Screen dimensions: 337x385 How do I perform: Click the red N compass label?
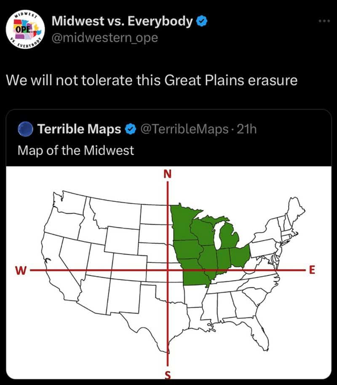(168, 174)
